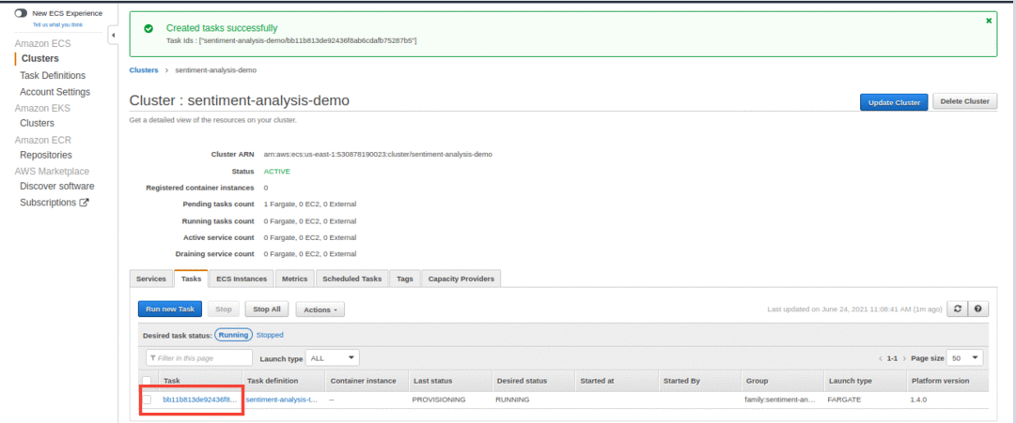The image size is (1016, 423).
Task: Open Repositories under Amazon ECR
Action: click(46, 156)
